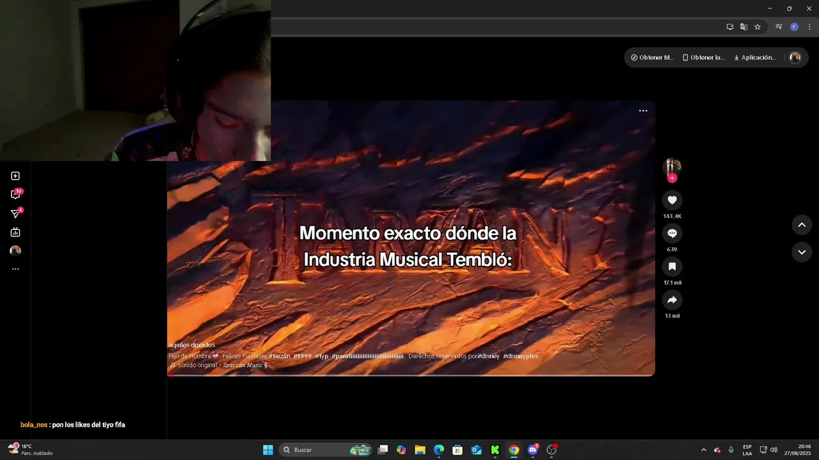This screenshot has width=819, height=460.
Task: Pause the video by clicking the overlay caption
Action: [408, 246]
